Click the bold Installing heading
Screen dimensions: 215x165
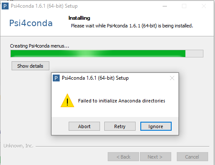[x=79, y=18]
